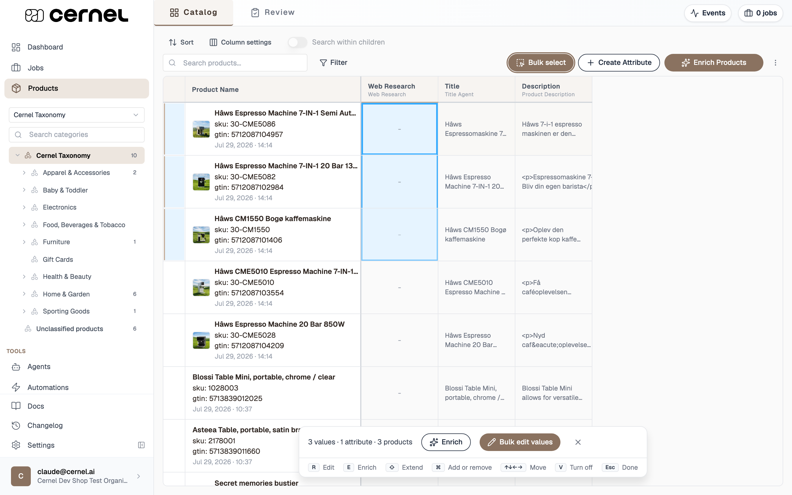Click Gift Cards category icon
The width and height of the screenshot is (792, 495).
pos(35,259)
